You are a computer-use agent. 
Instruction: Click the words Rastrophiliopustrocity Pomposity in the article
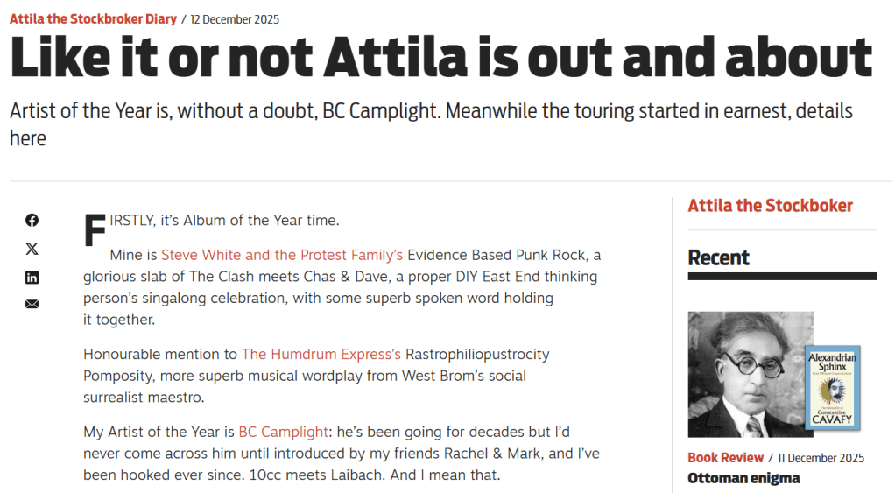pyautogui.click(x=477, y=355)
